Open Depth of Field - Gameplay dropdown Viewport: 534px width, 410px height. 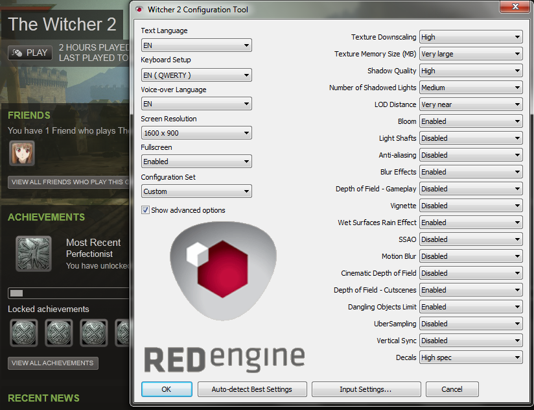click(x=471, y=189)
